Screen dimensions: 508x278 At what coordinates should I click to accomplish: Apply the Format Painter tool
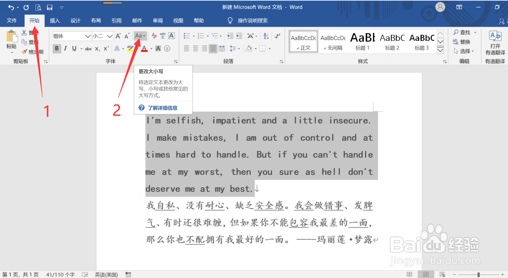[x=32, y=51]
